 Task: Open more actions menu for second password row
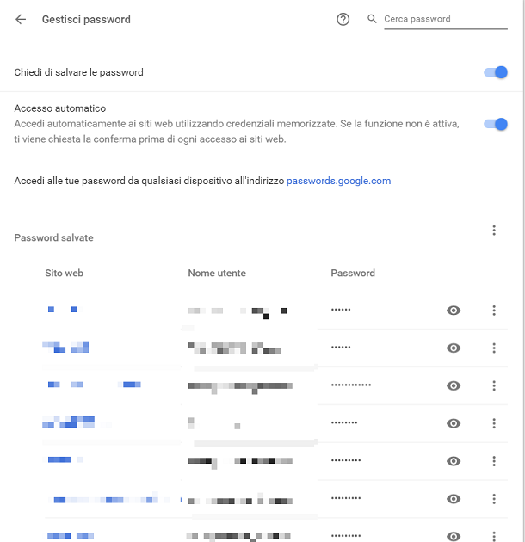coord(494,348)
